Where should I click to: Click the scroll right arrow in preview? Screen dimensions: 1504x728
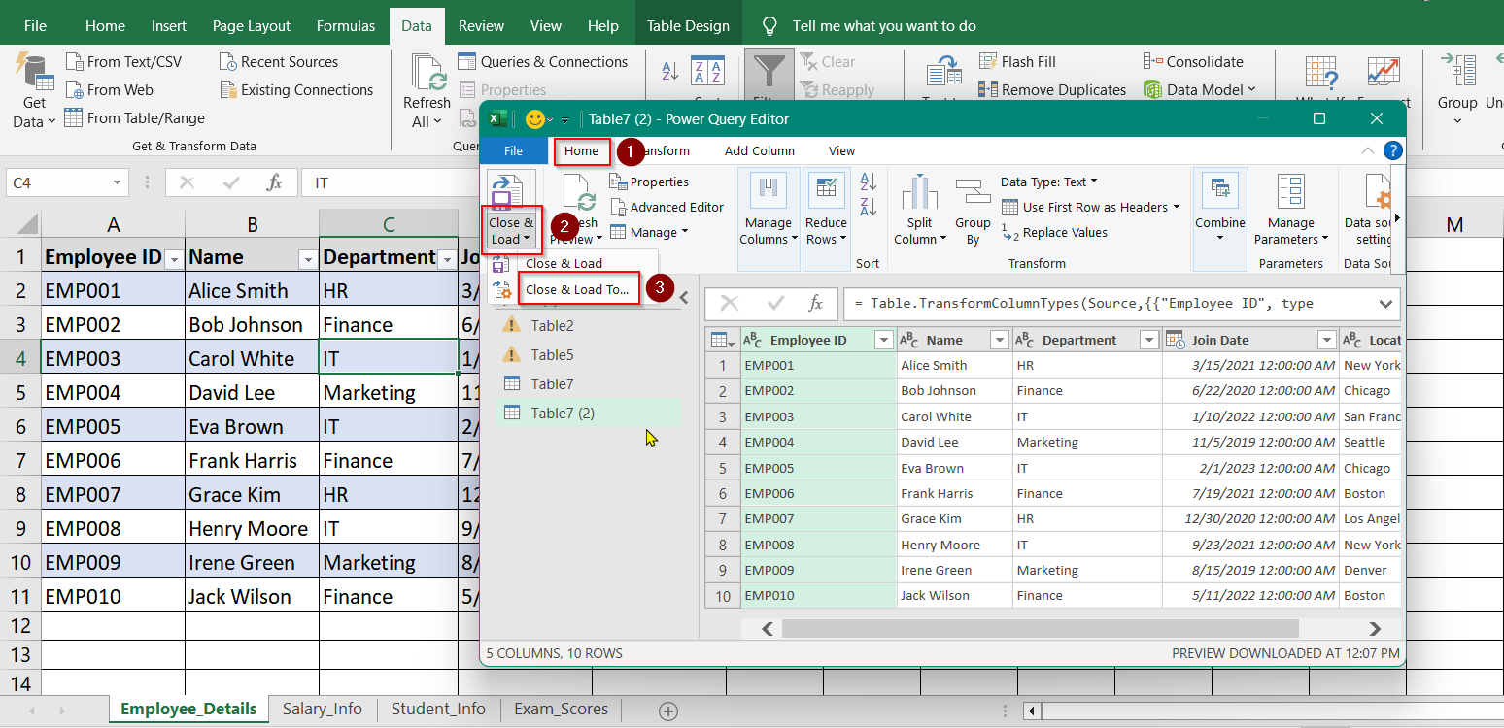tap(1375, 628)
